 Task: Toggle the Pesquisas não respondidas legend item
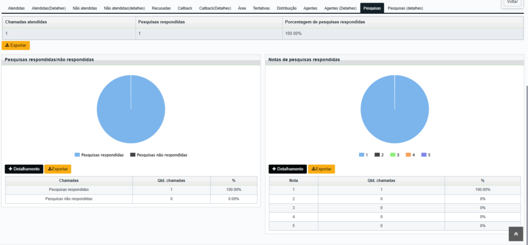159,155
